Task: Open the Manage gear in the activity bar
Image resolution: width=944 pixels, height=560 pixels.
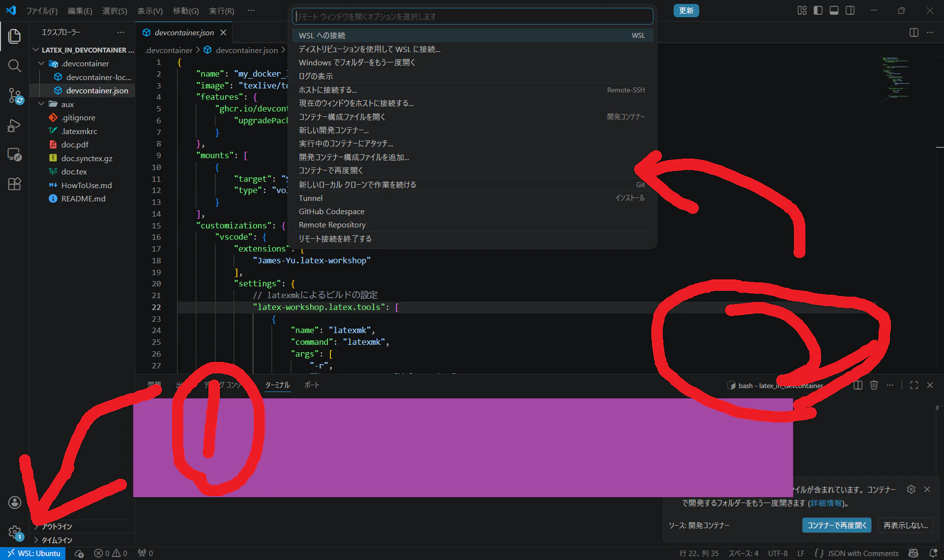Action: (x=14, y=532)
